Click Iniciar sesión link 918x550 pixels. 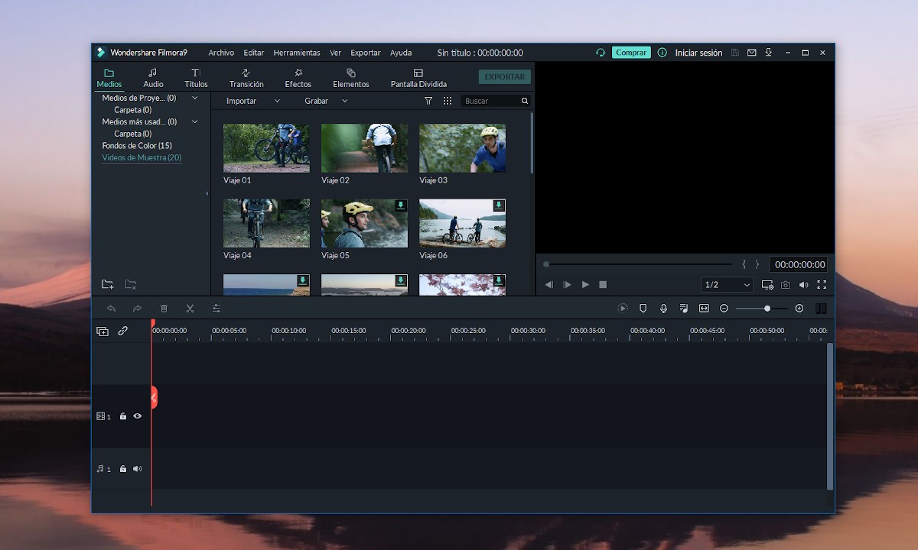(x=698, y=53)
